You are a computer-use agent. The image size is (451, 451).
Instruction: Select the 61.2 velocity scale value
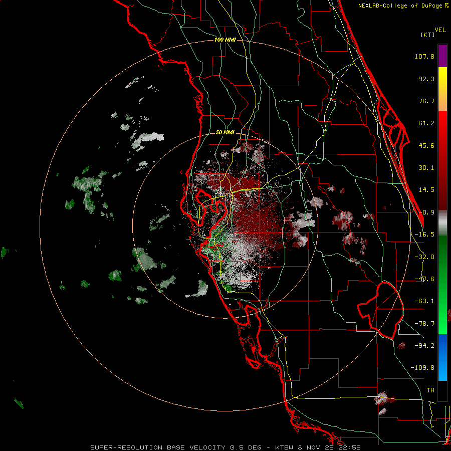coord(426,123)
